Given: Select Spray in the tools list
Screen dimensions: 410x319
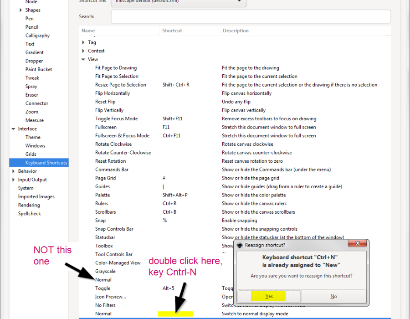Looking at the screenshot, I should coord(31,87).
